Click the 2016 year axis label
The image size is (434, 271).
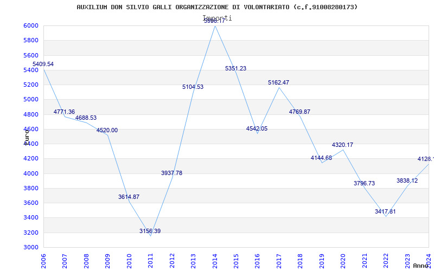pos(258,261)
